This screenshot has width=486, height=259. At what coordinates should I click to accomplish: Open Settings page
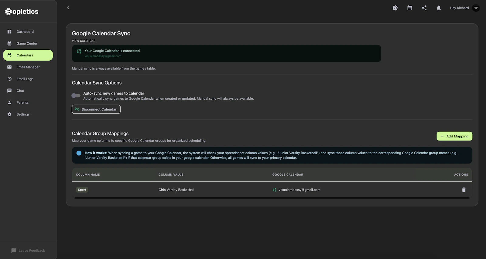click(28, 114)
